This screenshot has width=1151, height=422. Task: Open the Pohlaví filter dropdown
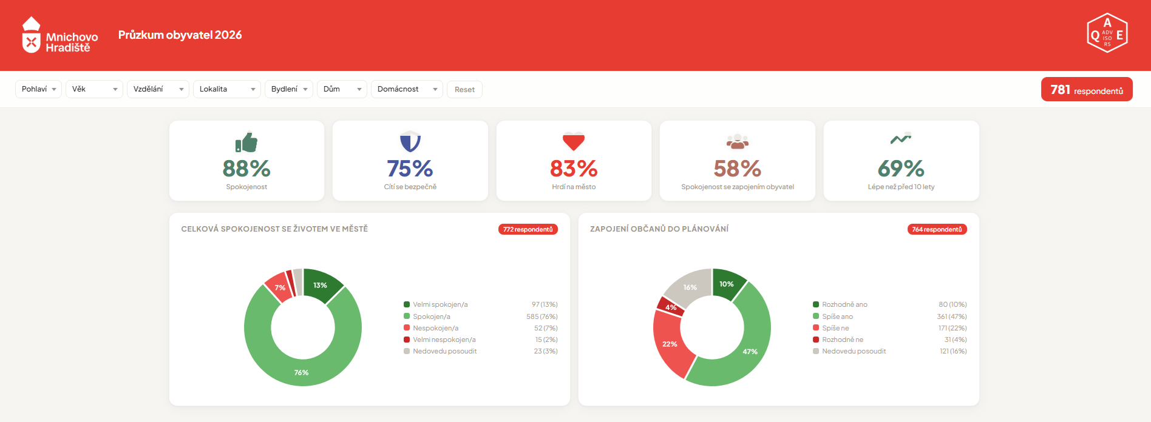tap(38, 89)
